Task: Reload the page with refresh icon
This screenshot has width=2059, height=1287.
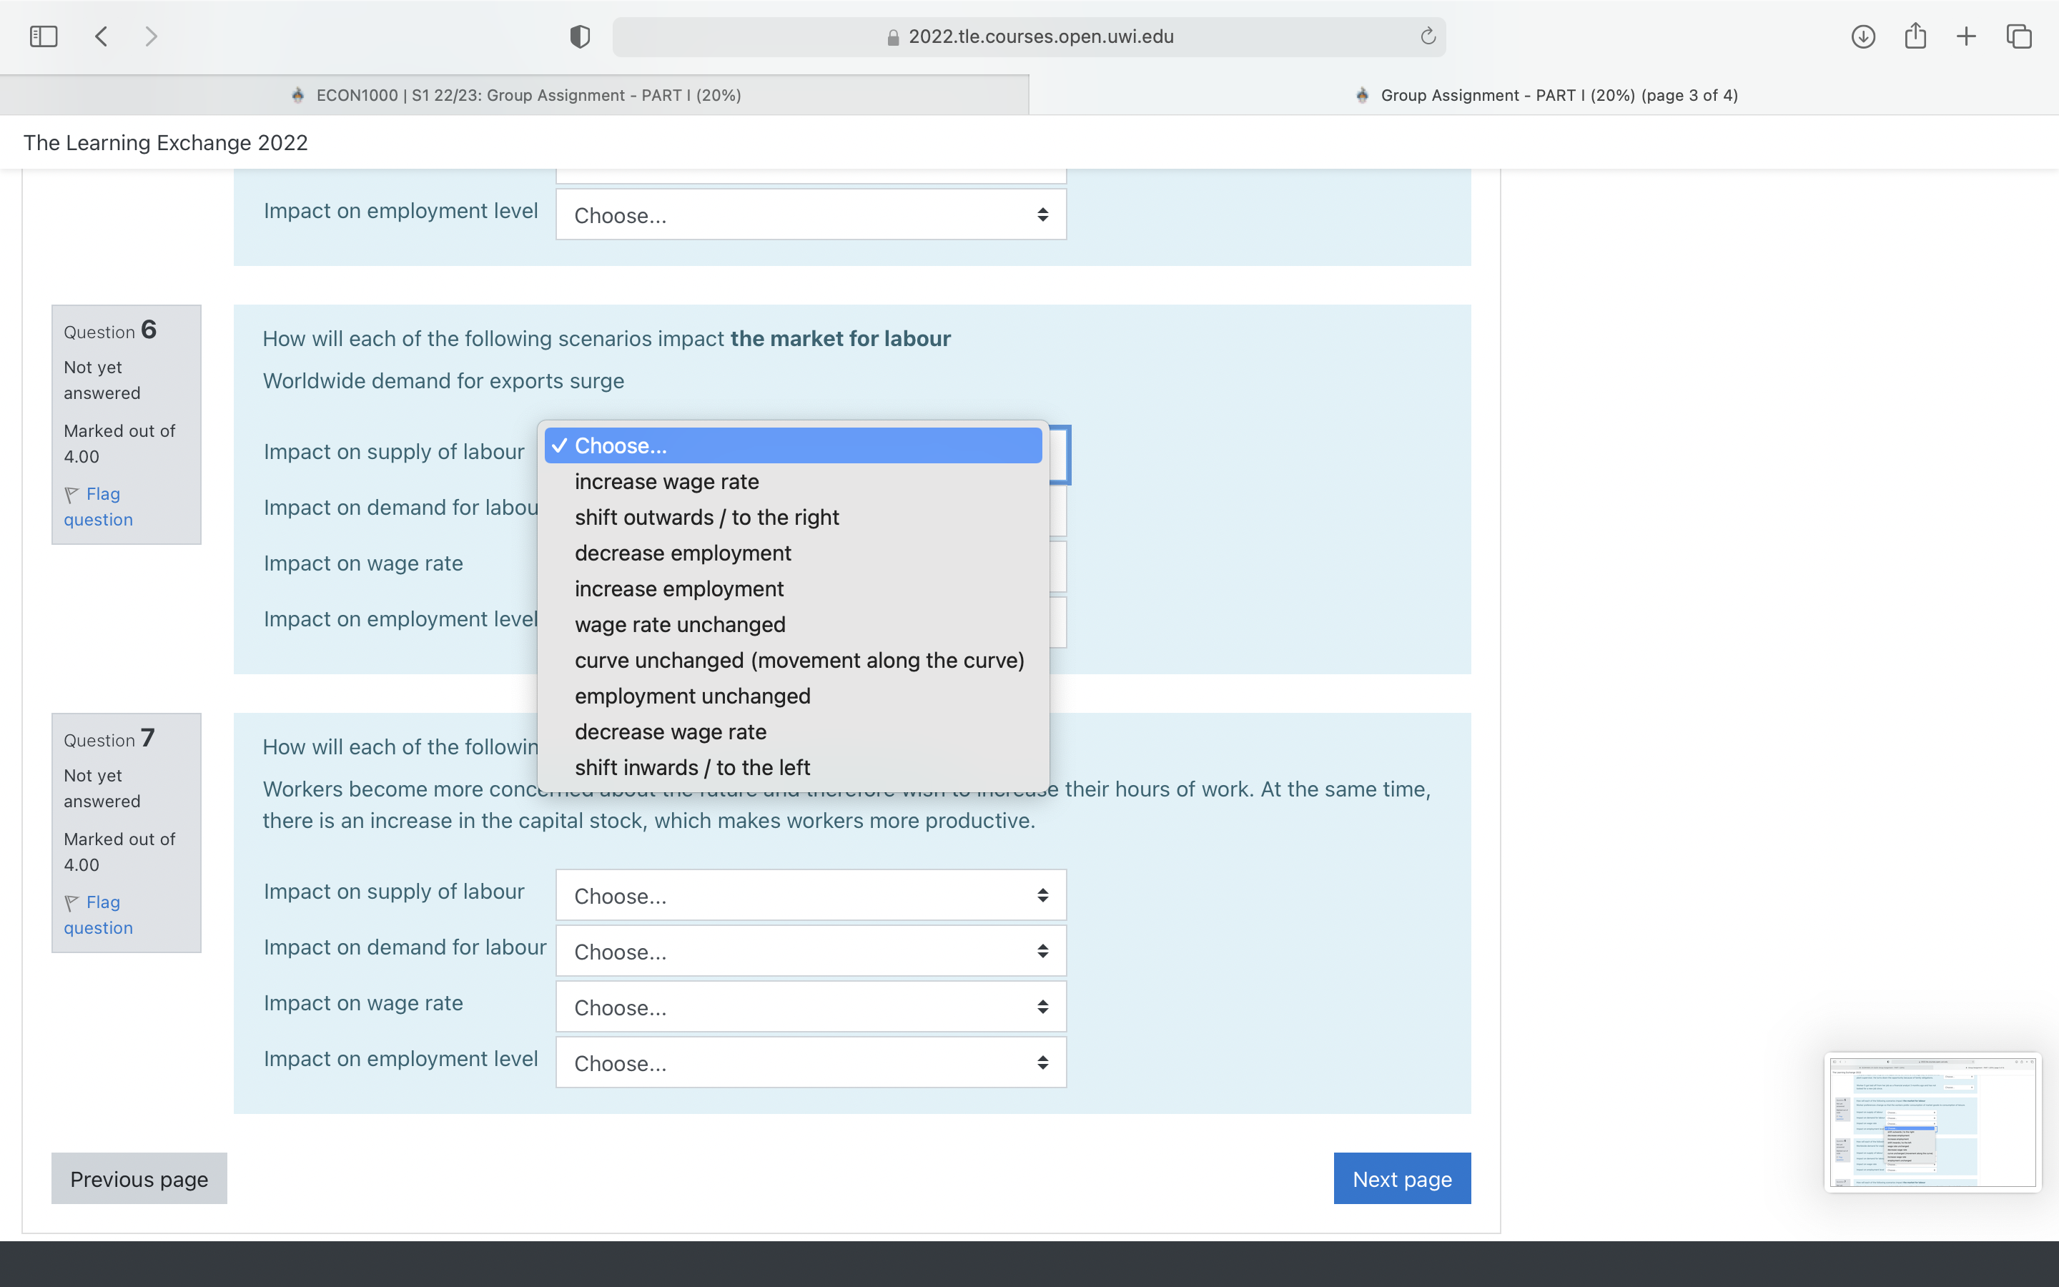Action: 1428,36
